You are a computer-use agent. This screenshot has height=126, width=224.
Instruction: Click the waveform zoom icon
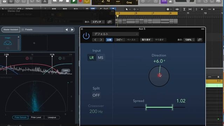coord(177,9)
